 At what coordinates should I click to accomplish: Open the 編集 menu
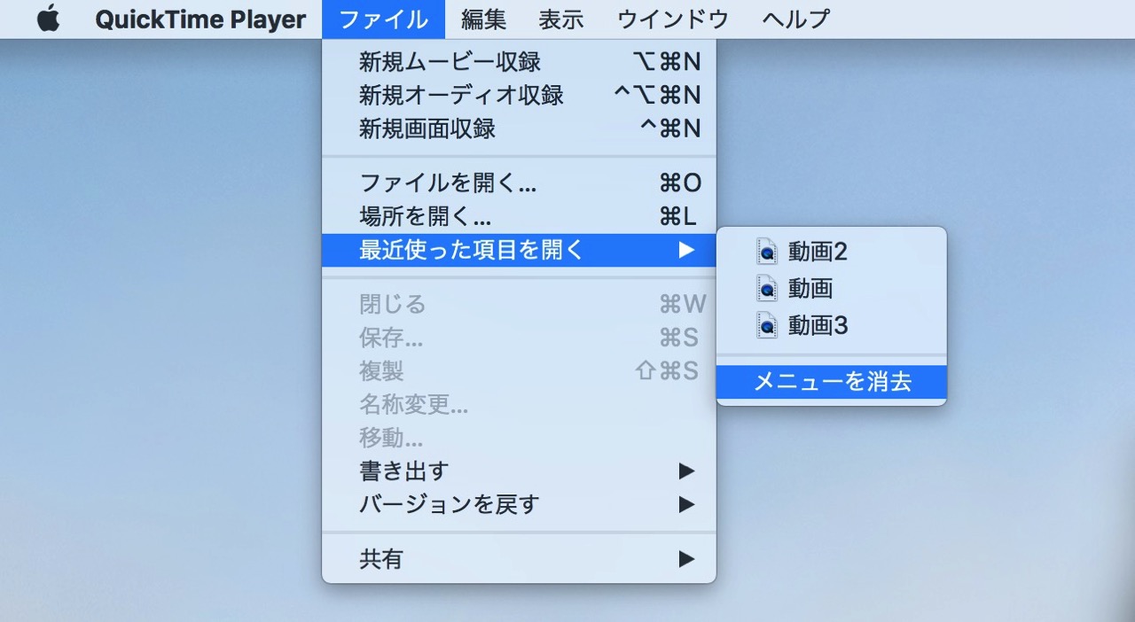(x=483, y=19)
